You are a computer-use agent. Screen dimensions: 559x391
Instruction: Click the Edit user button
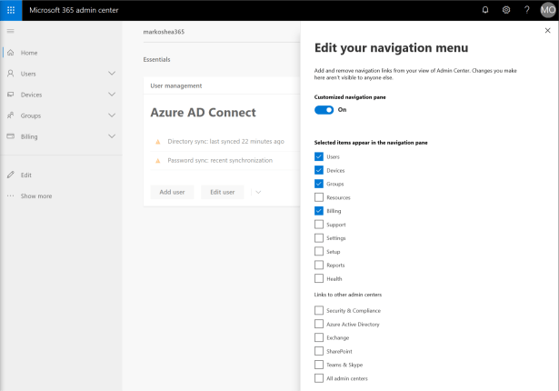223,192
